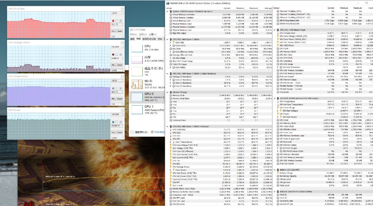
Task: Click the Current column header in right HWiNFO pane
Action: [x=331, y=8]
